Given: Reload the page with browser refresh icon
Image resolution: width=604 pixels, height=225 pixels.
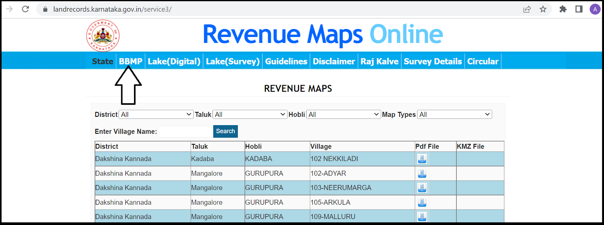Looking at the screenshot, I should coord(25,9).
